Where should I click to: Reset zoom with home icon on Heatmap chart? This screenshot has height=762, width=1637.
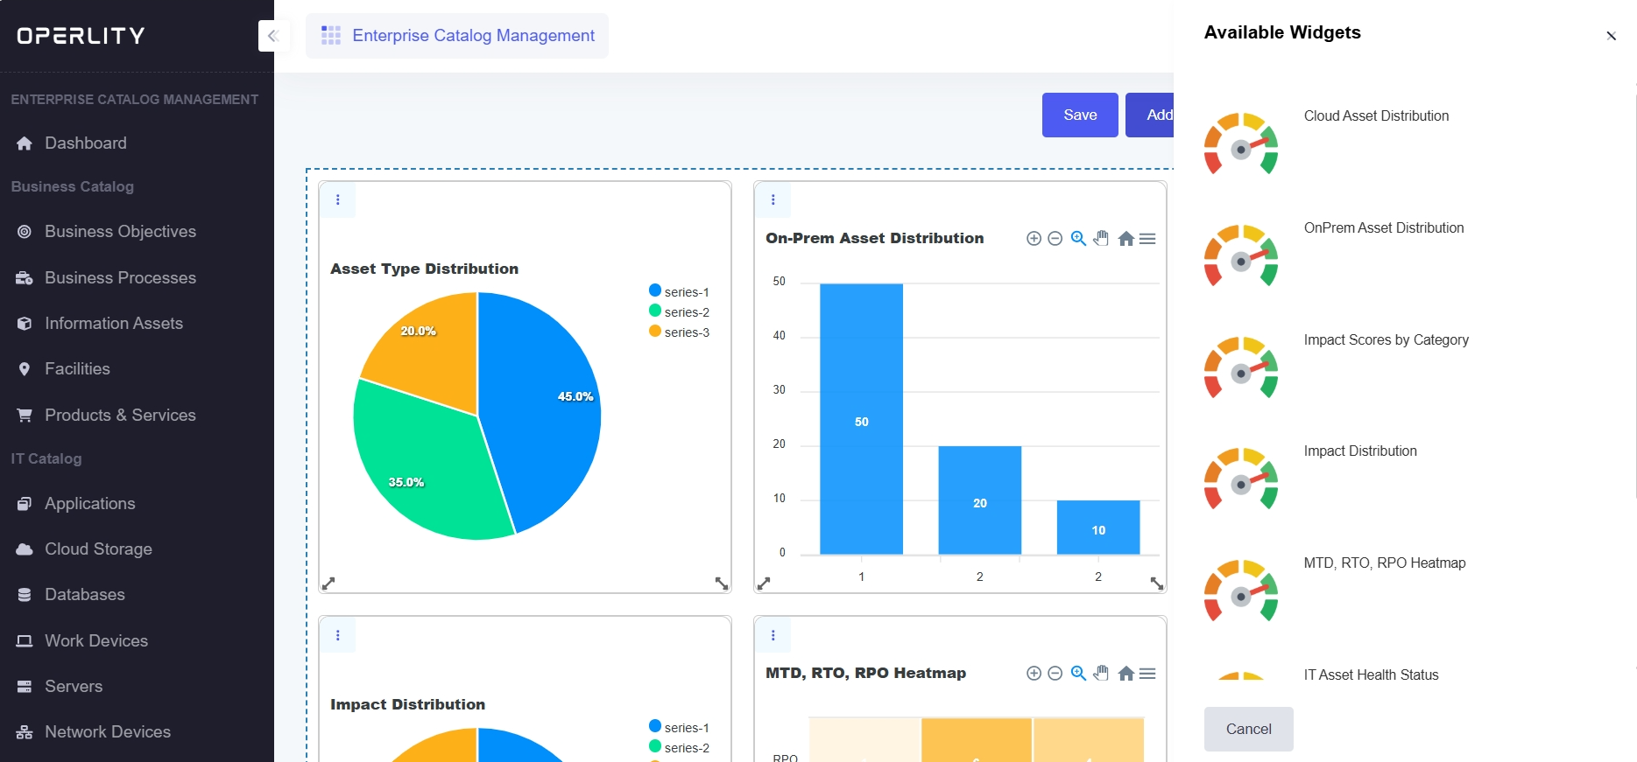coord(1126,674)
